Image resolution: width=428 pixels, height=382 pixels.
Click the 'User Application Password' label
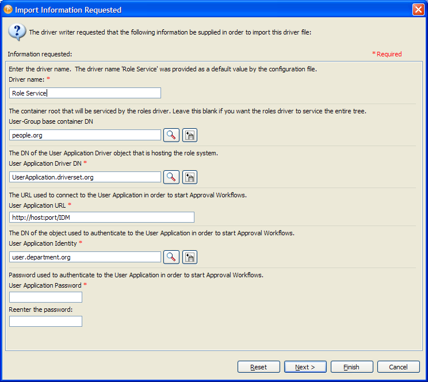pos(45,285)
